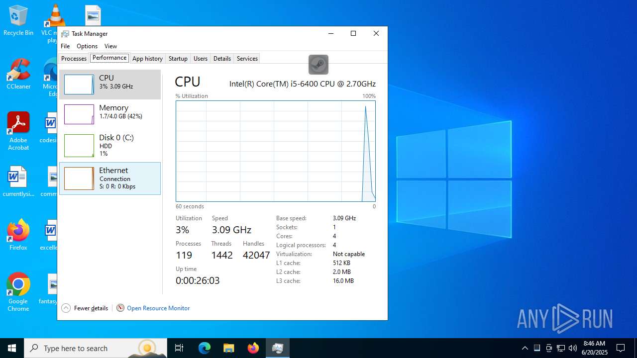Switch to the Users tab
Screen dimensions: 637x358
click(x=201, y=59)
